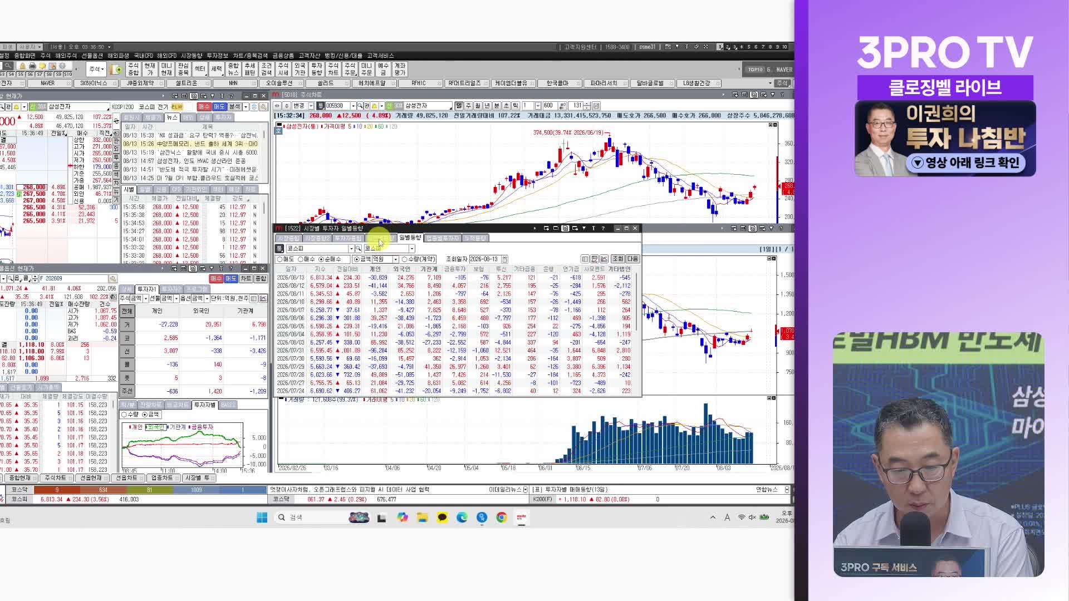Click the 조회 button
The image size is (1069, 601).
click(618, 259)
